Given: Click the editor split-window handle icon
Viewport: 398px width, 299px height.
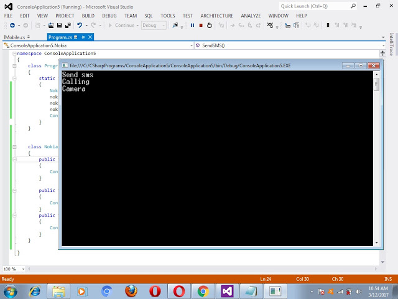Looking at the screenshot, I should point(382,53).
